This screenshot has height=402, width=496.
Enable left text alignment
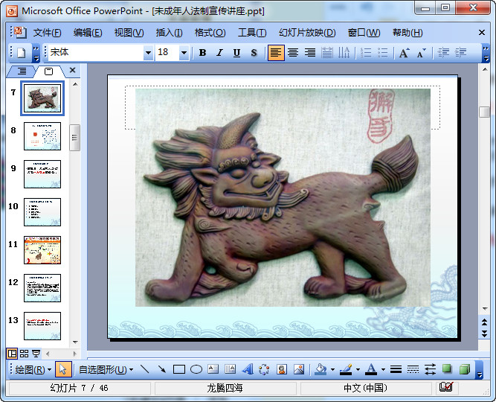[276, 53]
